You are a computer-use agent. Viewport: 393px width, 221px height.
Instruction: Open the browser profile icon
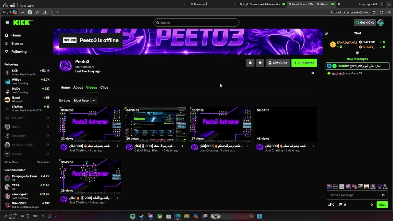click(30, 12)
